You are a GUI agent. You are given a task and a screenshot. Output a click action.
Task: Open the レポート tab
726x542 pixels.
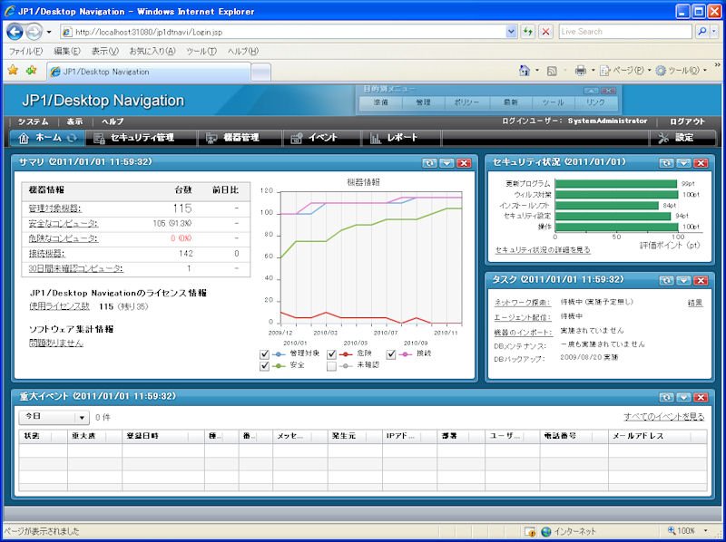(401, 138)
